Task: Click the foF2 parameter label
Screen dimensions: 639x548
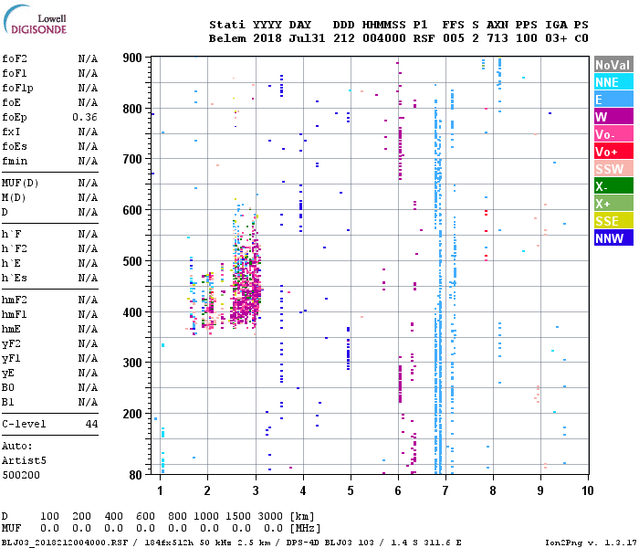Action: click(x=15, y=58)
